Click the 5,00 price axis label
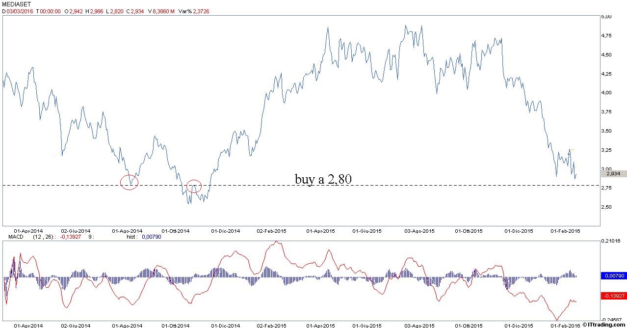 point(606,17)
